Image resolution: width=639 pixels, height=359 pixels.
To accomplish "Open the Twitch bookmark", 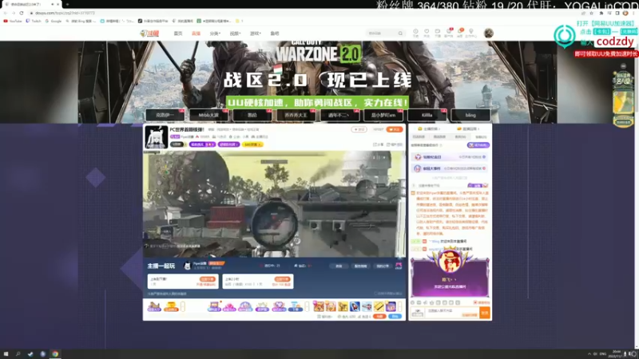I will tap(34, 21).
